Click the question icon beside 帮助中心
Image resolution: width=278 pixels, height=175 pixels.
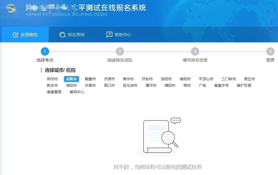109,35
